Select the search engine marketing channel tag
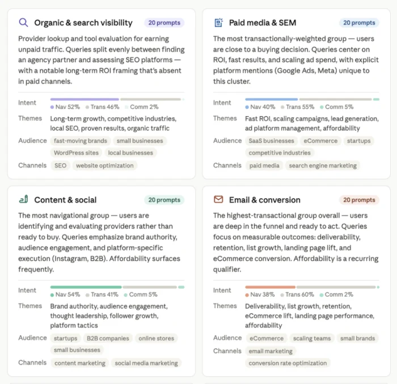 [x=323, y=165]
